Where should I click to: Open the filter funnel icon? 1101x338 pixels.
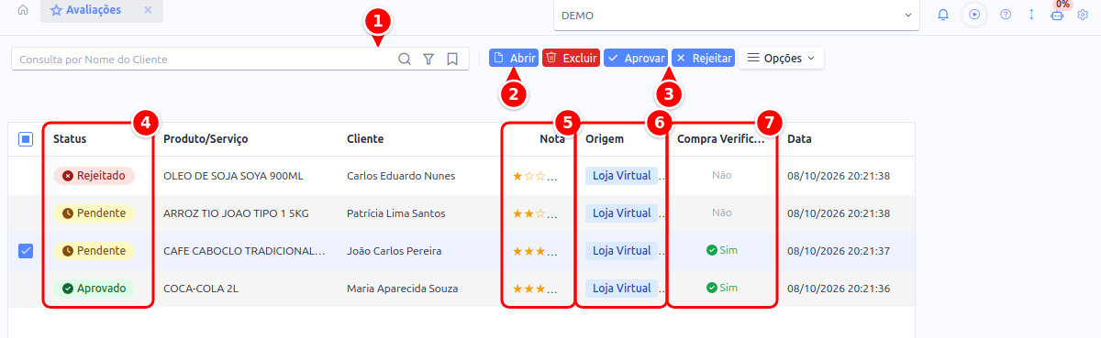pyautogui.click(x=428, y=59)
